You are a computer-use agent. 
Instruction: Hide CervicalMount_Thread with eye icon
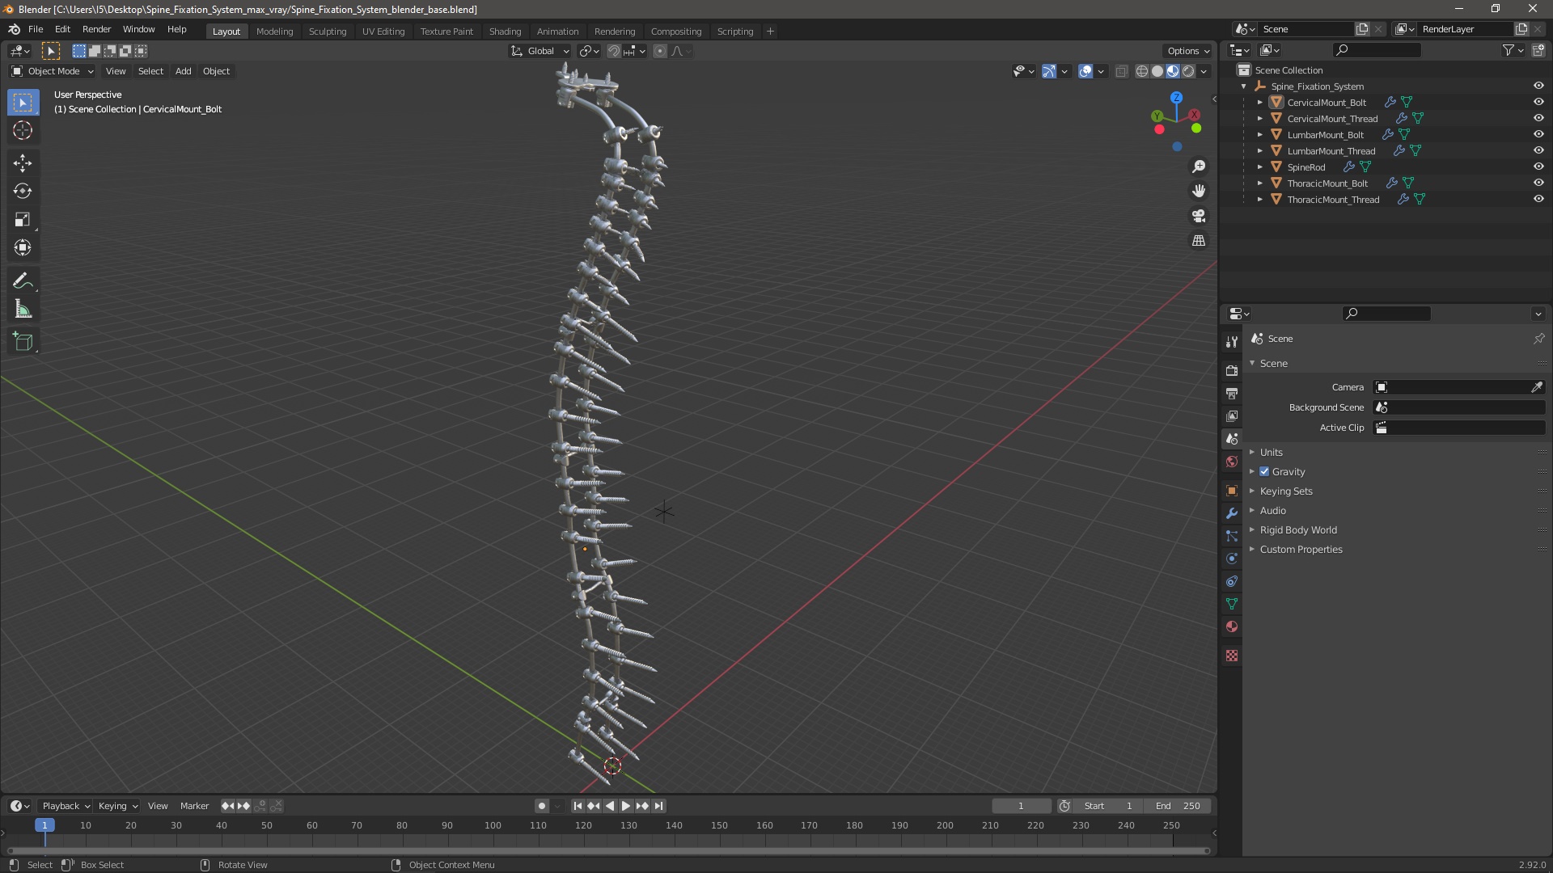coord(1538,118)
